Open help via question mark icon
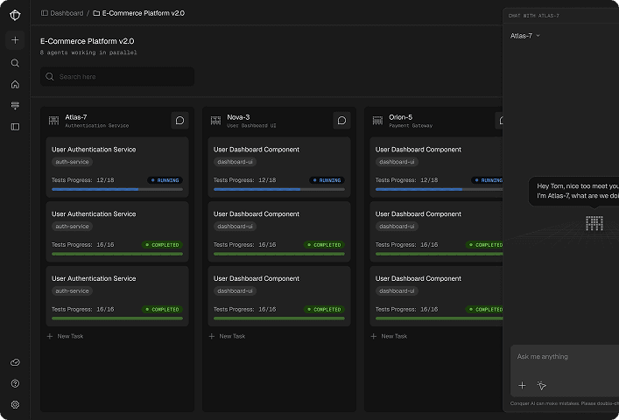Screen dimensions: 619x420 [15, 383]
